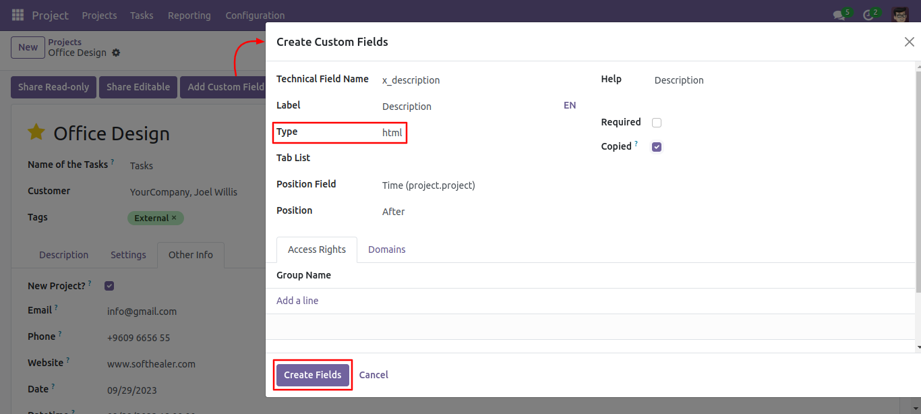Toggle the Required checkbox
Viewport: 921px width, 414px height.
coord(657,123)
